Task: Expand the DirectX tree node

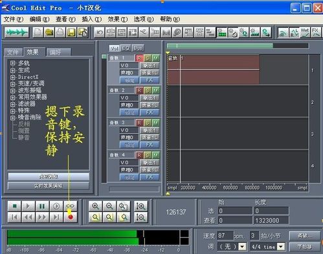Action: point(13,77)
